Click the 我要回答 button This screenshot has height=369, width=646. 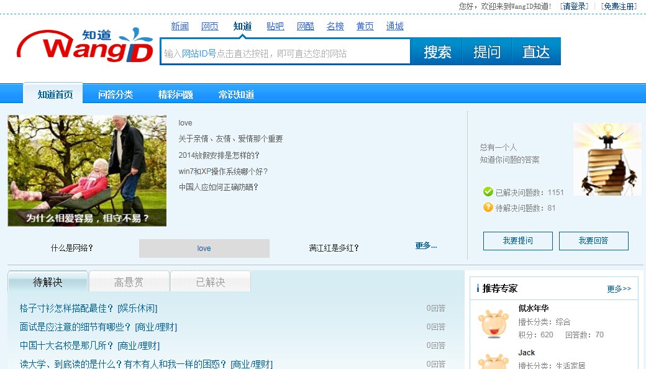click(594, 241)
